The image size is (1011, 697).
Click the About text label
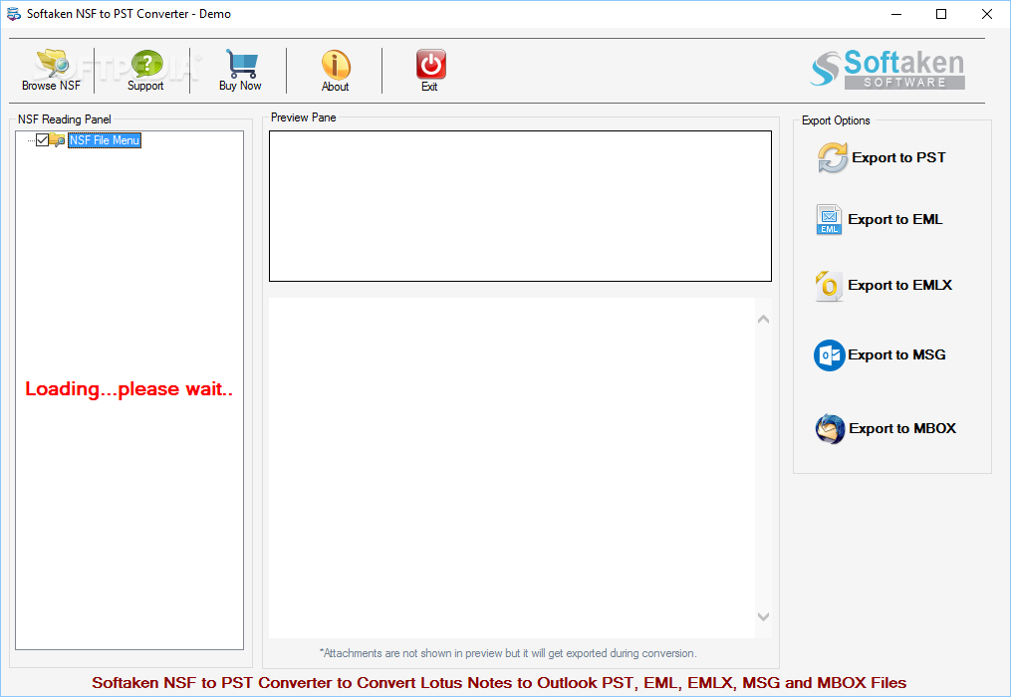336,87
